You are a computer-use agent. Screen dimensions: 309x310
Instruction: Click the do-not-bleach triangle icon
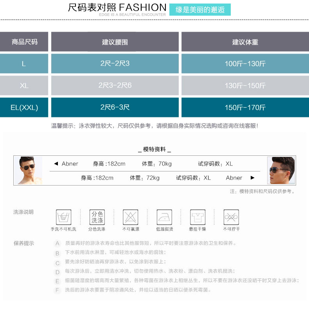130,217
